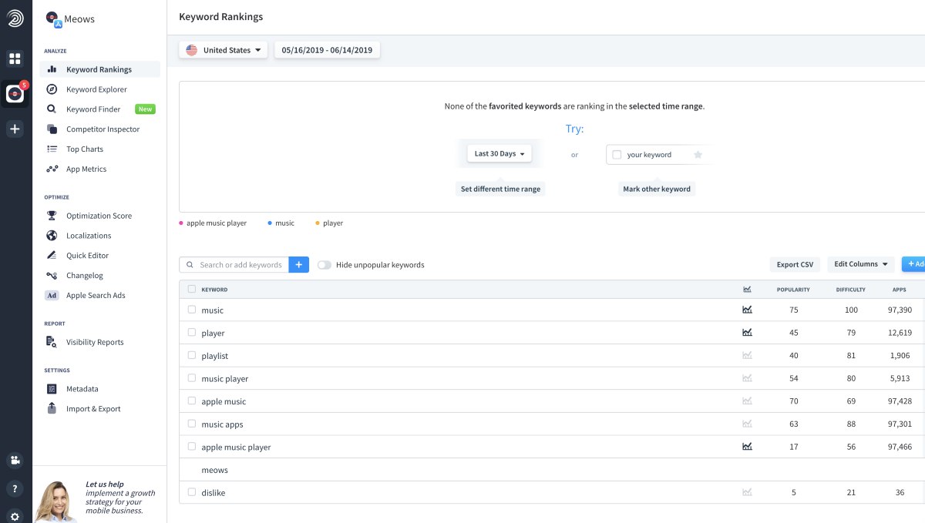
Task: Check the playlist keyword checkbox
Action: point(192,356)
